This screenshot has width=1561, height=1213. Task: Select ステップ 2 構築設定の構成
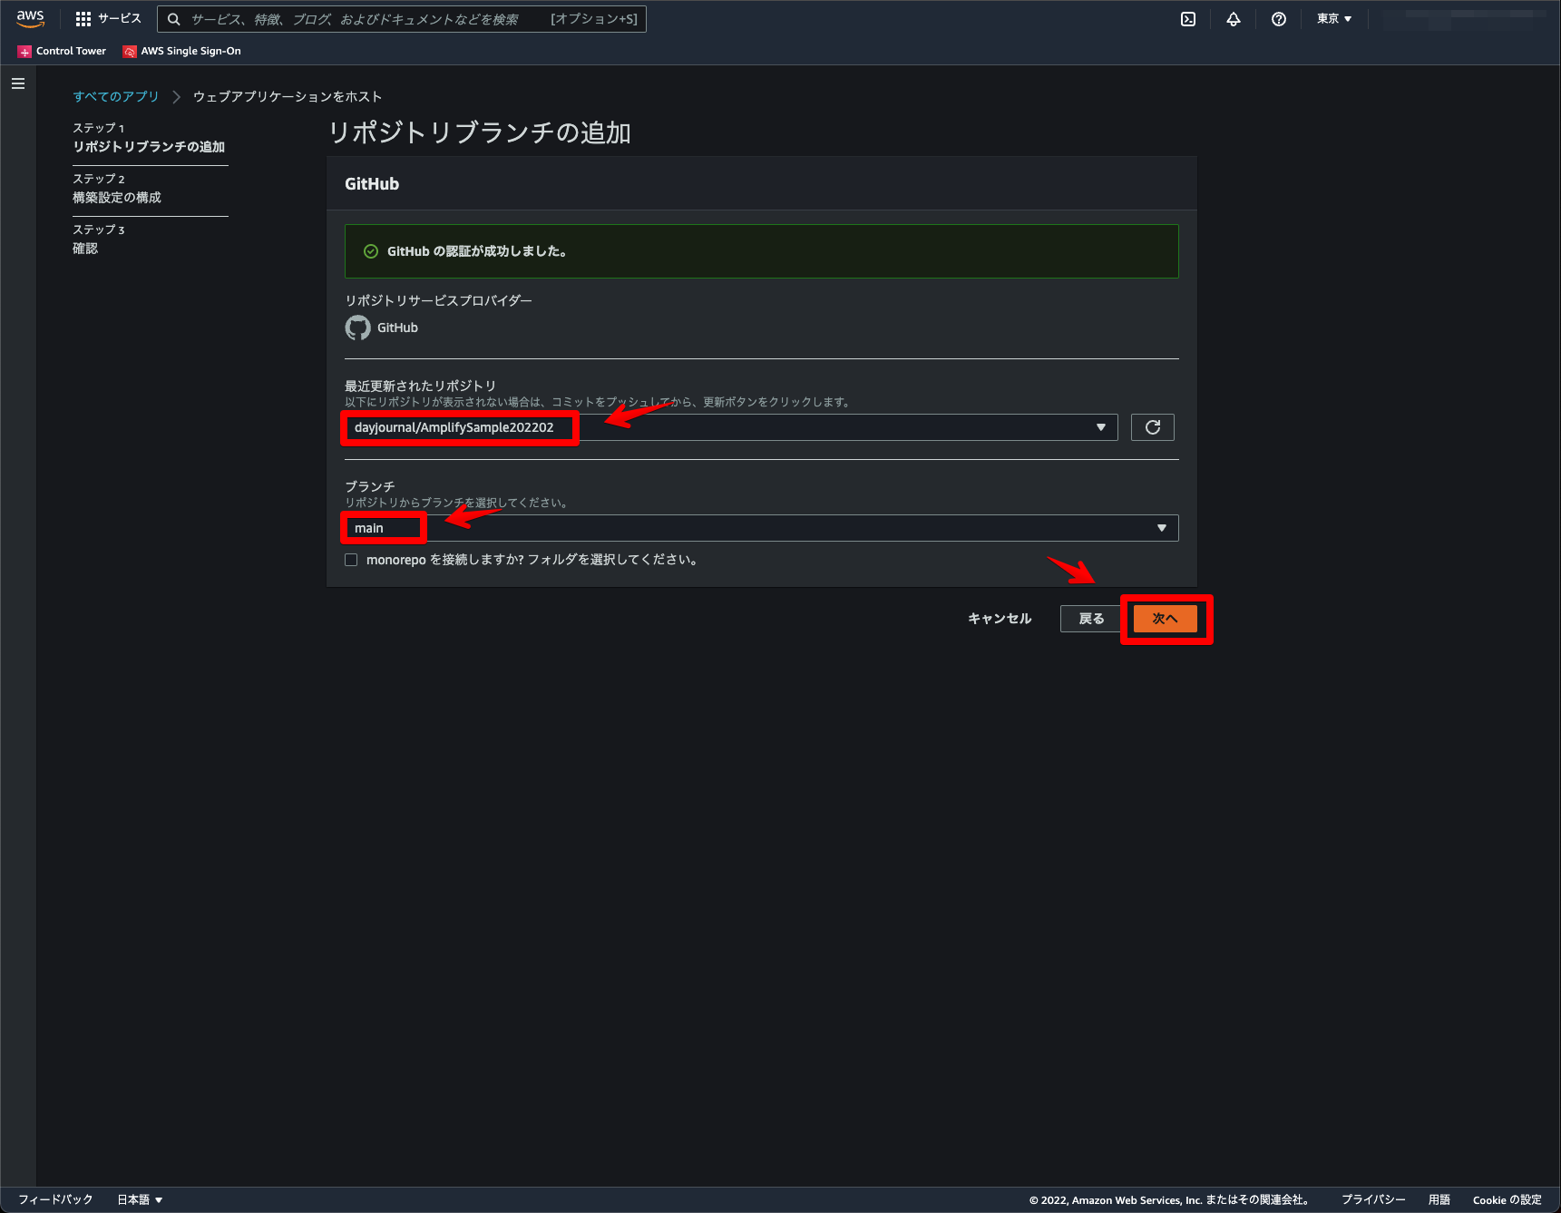click(117, 188)
